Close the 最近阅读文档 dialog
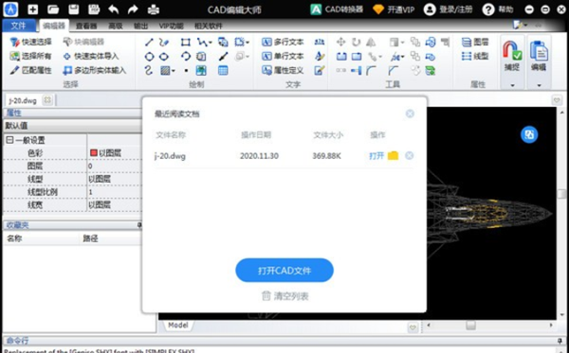 tap(410, 114)
